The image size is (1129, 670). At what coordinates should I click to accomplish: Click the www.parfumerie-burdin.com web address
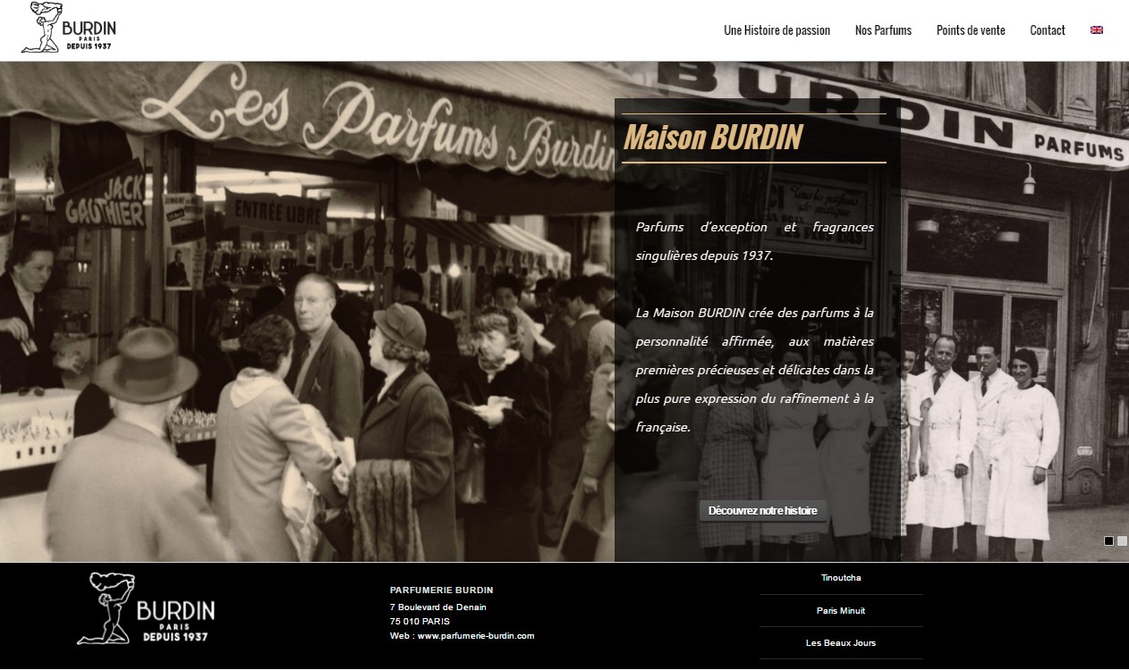coord(476,636)
